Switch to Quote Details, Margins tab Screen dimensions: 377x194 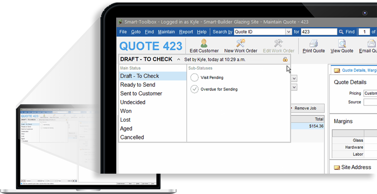click(x=354, y=70)
